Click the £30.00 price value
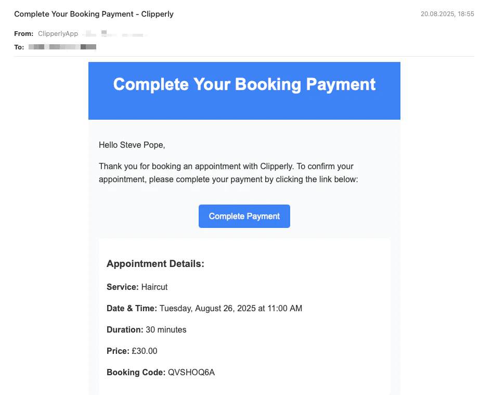This screenshot has width=480, height=395. 145,351
